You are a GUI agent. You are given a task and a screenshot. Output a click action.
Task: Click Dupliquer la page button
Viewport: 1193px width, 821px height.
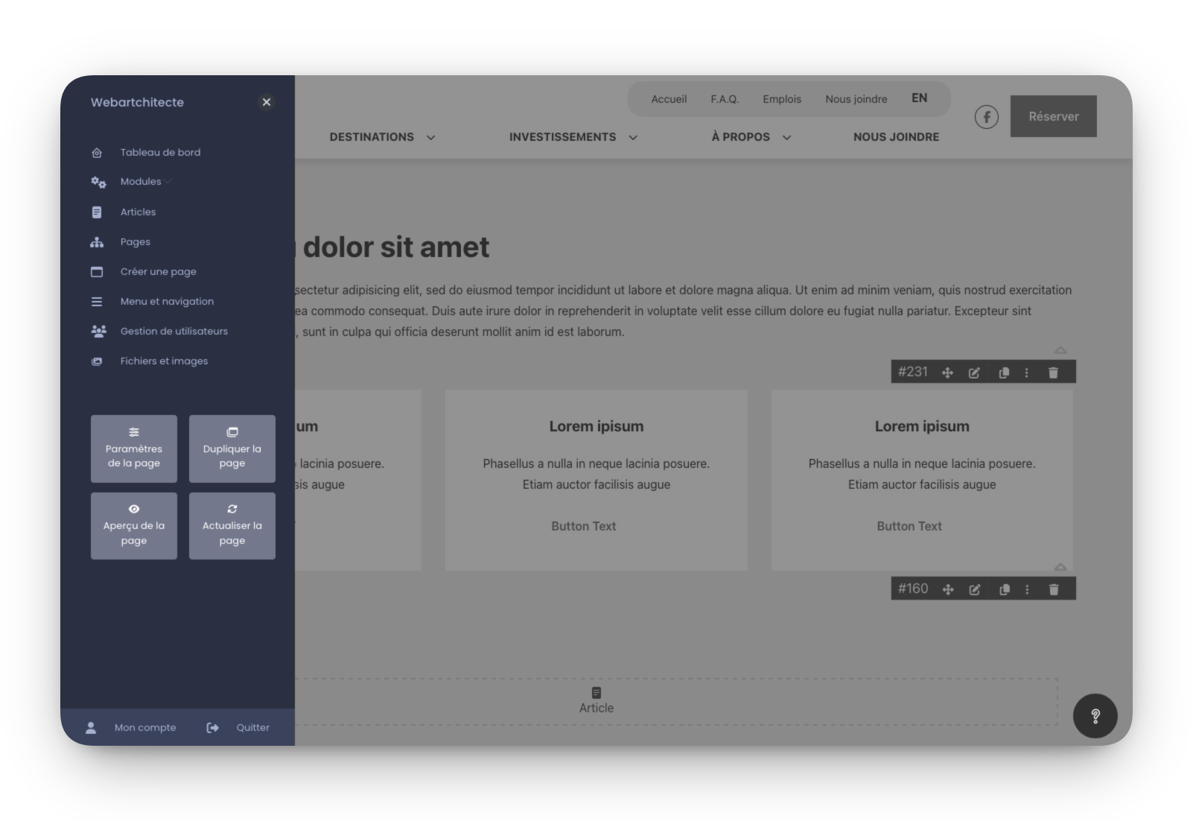click(232, 448)
